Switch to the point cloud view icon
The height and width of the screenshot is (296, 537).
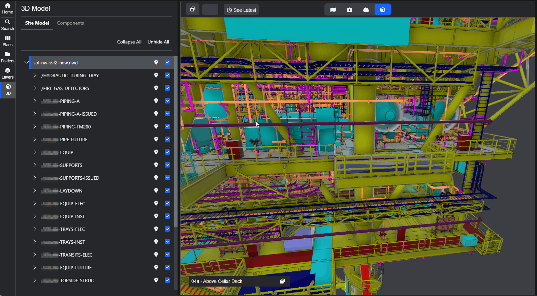[x=366, y=10]
